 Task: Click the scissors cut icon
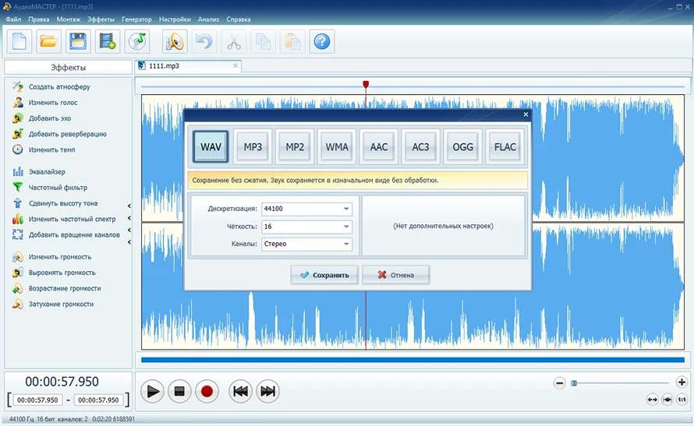[234, 41]
